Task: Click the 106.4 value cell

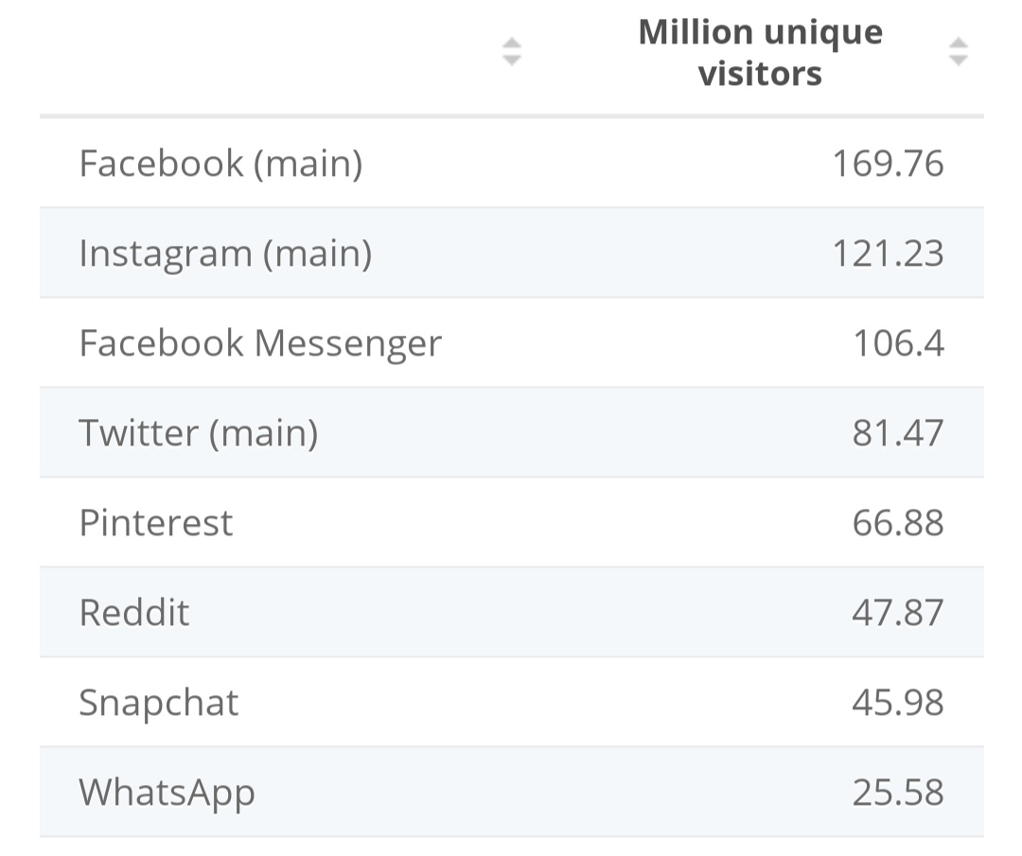Action: 898,342
